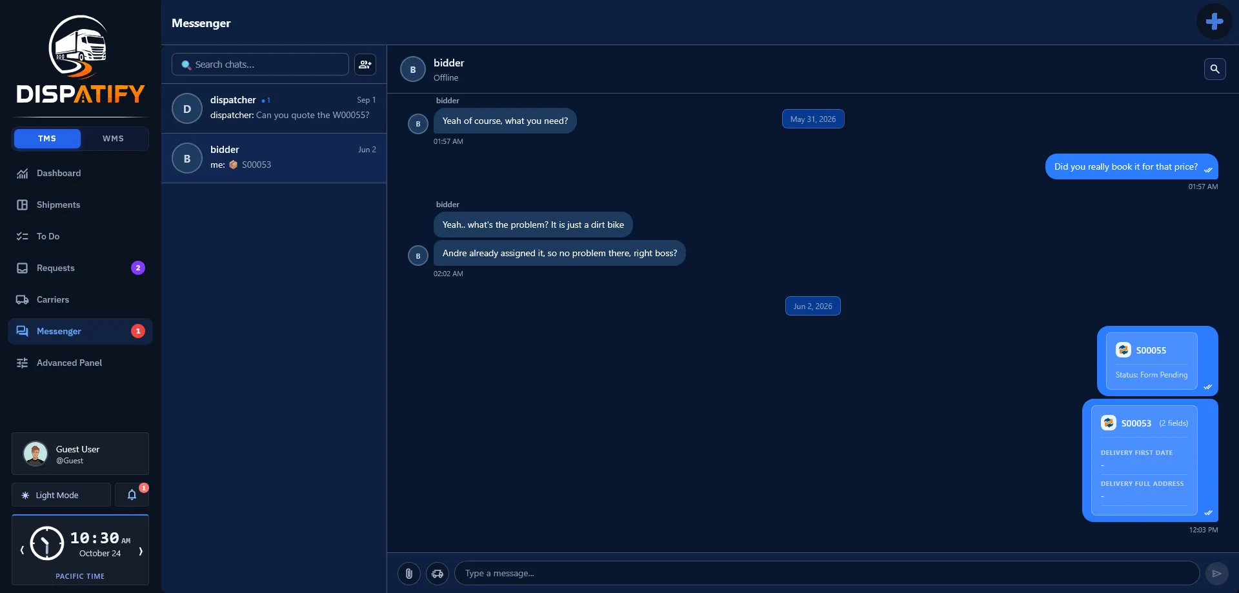The height and width of the screenshot is (593, 1239).
Task: Open the S00053 shipment fields card
Action: 1144,460
